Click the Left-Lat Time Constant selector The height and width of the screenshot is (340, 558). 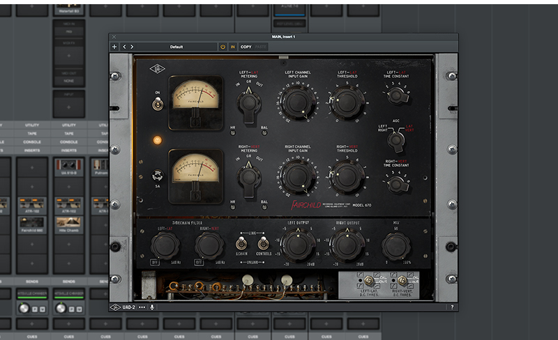click(396, 95)
